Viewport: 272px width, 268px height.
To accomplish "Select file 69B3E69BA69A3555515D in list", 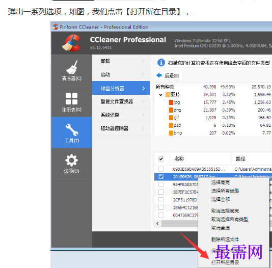I will pos(213,169).
